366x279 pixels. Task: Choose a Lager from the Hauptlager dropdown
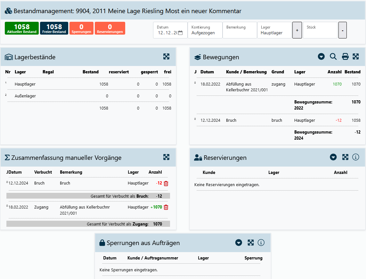click(274, 33)
